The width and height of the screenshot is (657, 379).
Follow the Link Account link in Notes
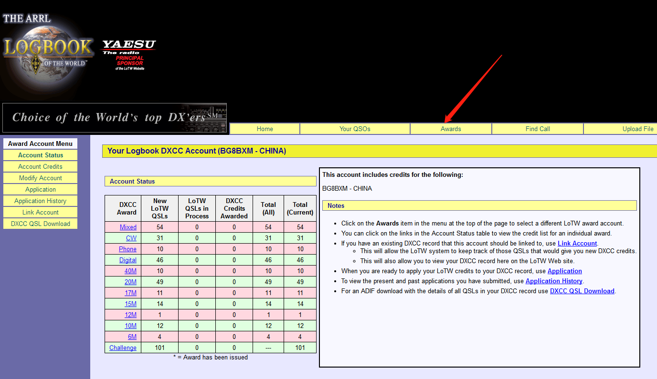pyautogui.click(x=577, y=243)
